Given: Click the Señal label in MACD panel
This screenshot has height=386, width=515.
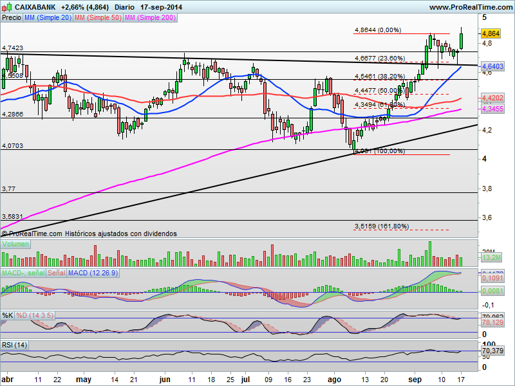Looking at the screenshot, I should click(56, 273).
